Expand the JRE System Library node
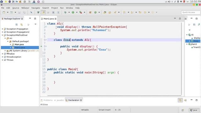Viewport: 201px width, 113px height. 5,51
